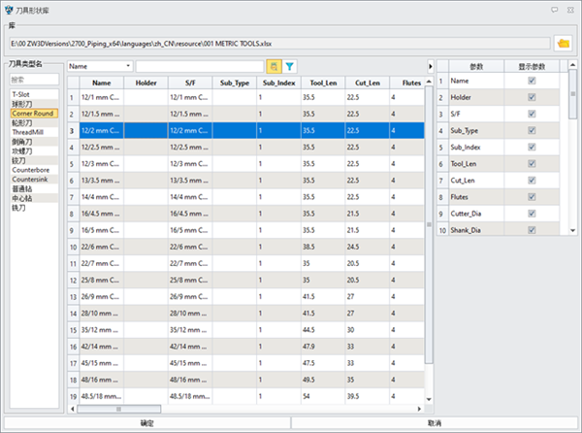
Task: Click the blue funnel filter icon
Action: click(289, 66)
